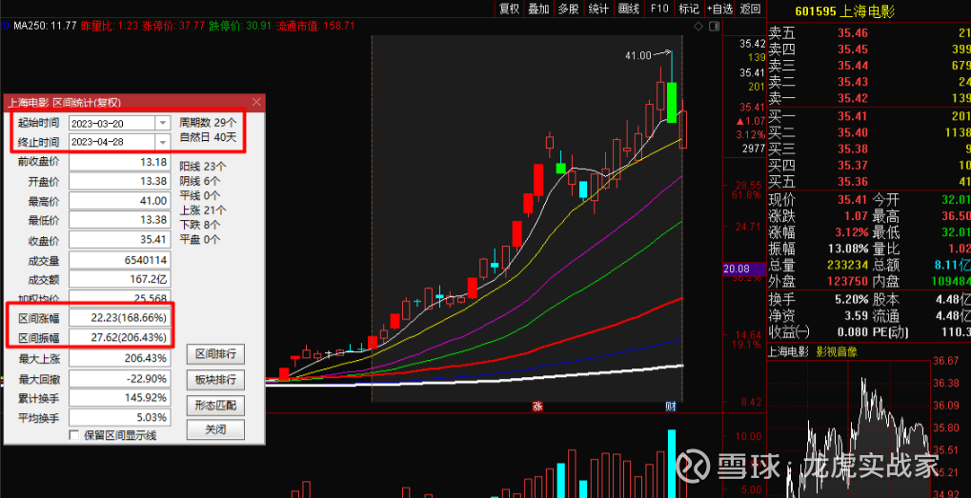The height and width of the screenshot is (498, 971).
Task: Click 现价 value 35.41
Action: coord(852,200)
